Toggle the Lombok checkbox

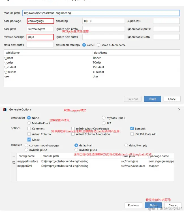tap(132, 128)
